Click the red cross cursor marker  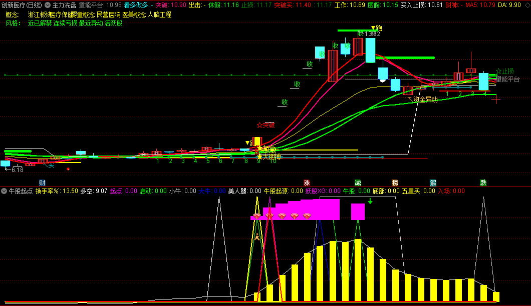[x=496, y=99]
